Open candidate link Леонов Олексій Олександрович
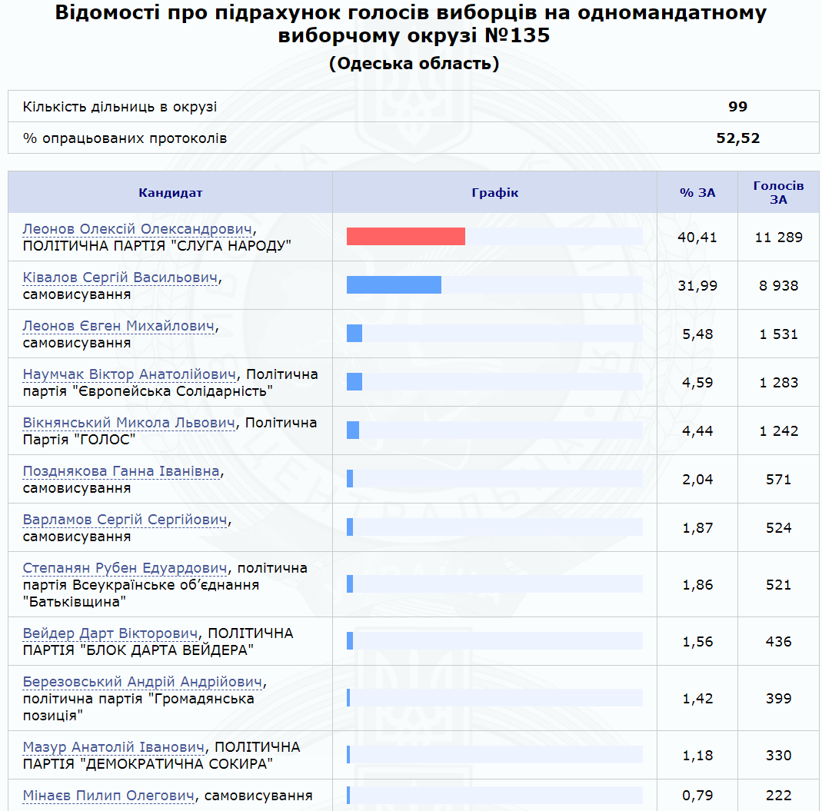 tap(138, 229)
